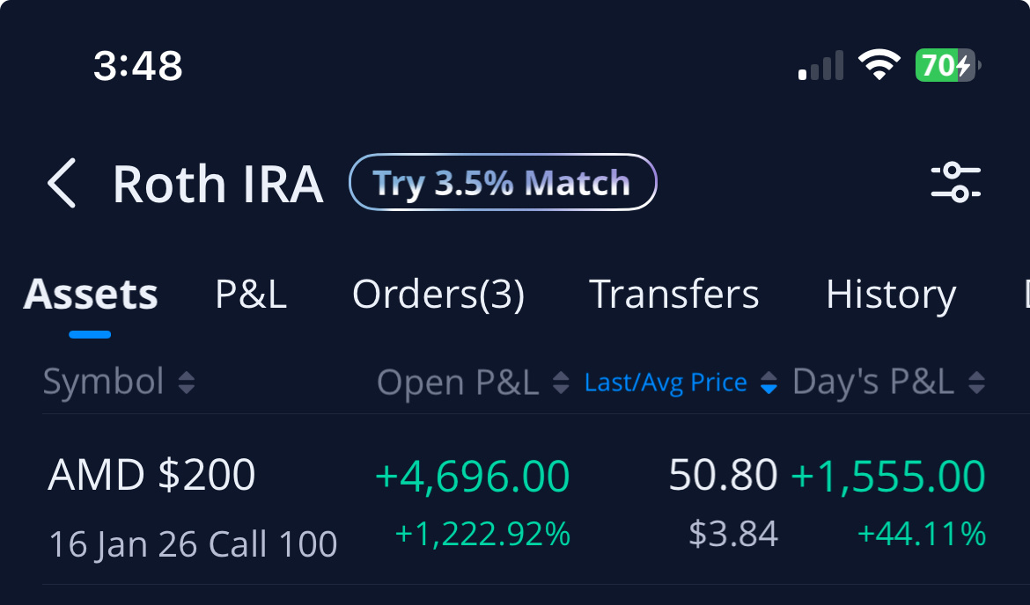Image resolution: width=1030 pixels, height=605 pixels.
Task: Open the filter settings sliders icon
Action: [956, 182]
